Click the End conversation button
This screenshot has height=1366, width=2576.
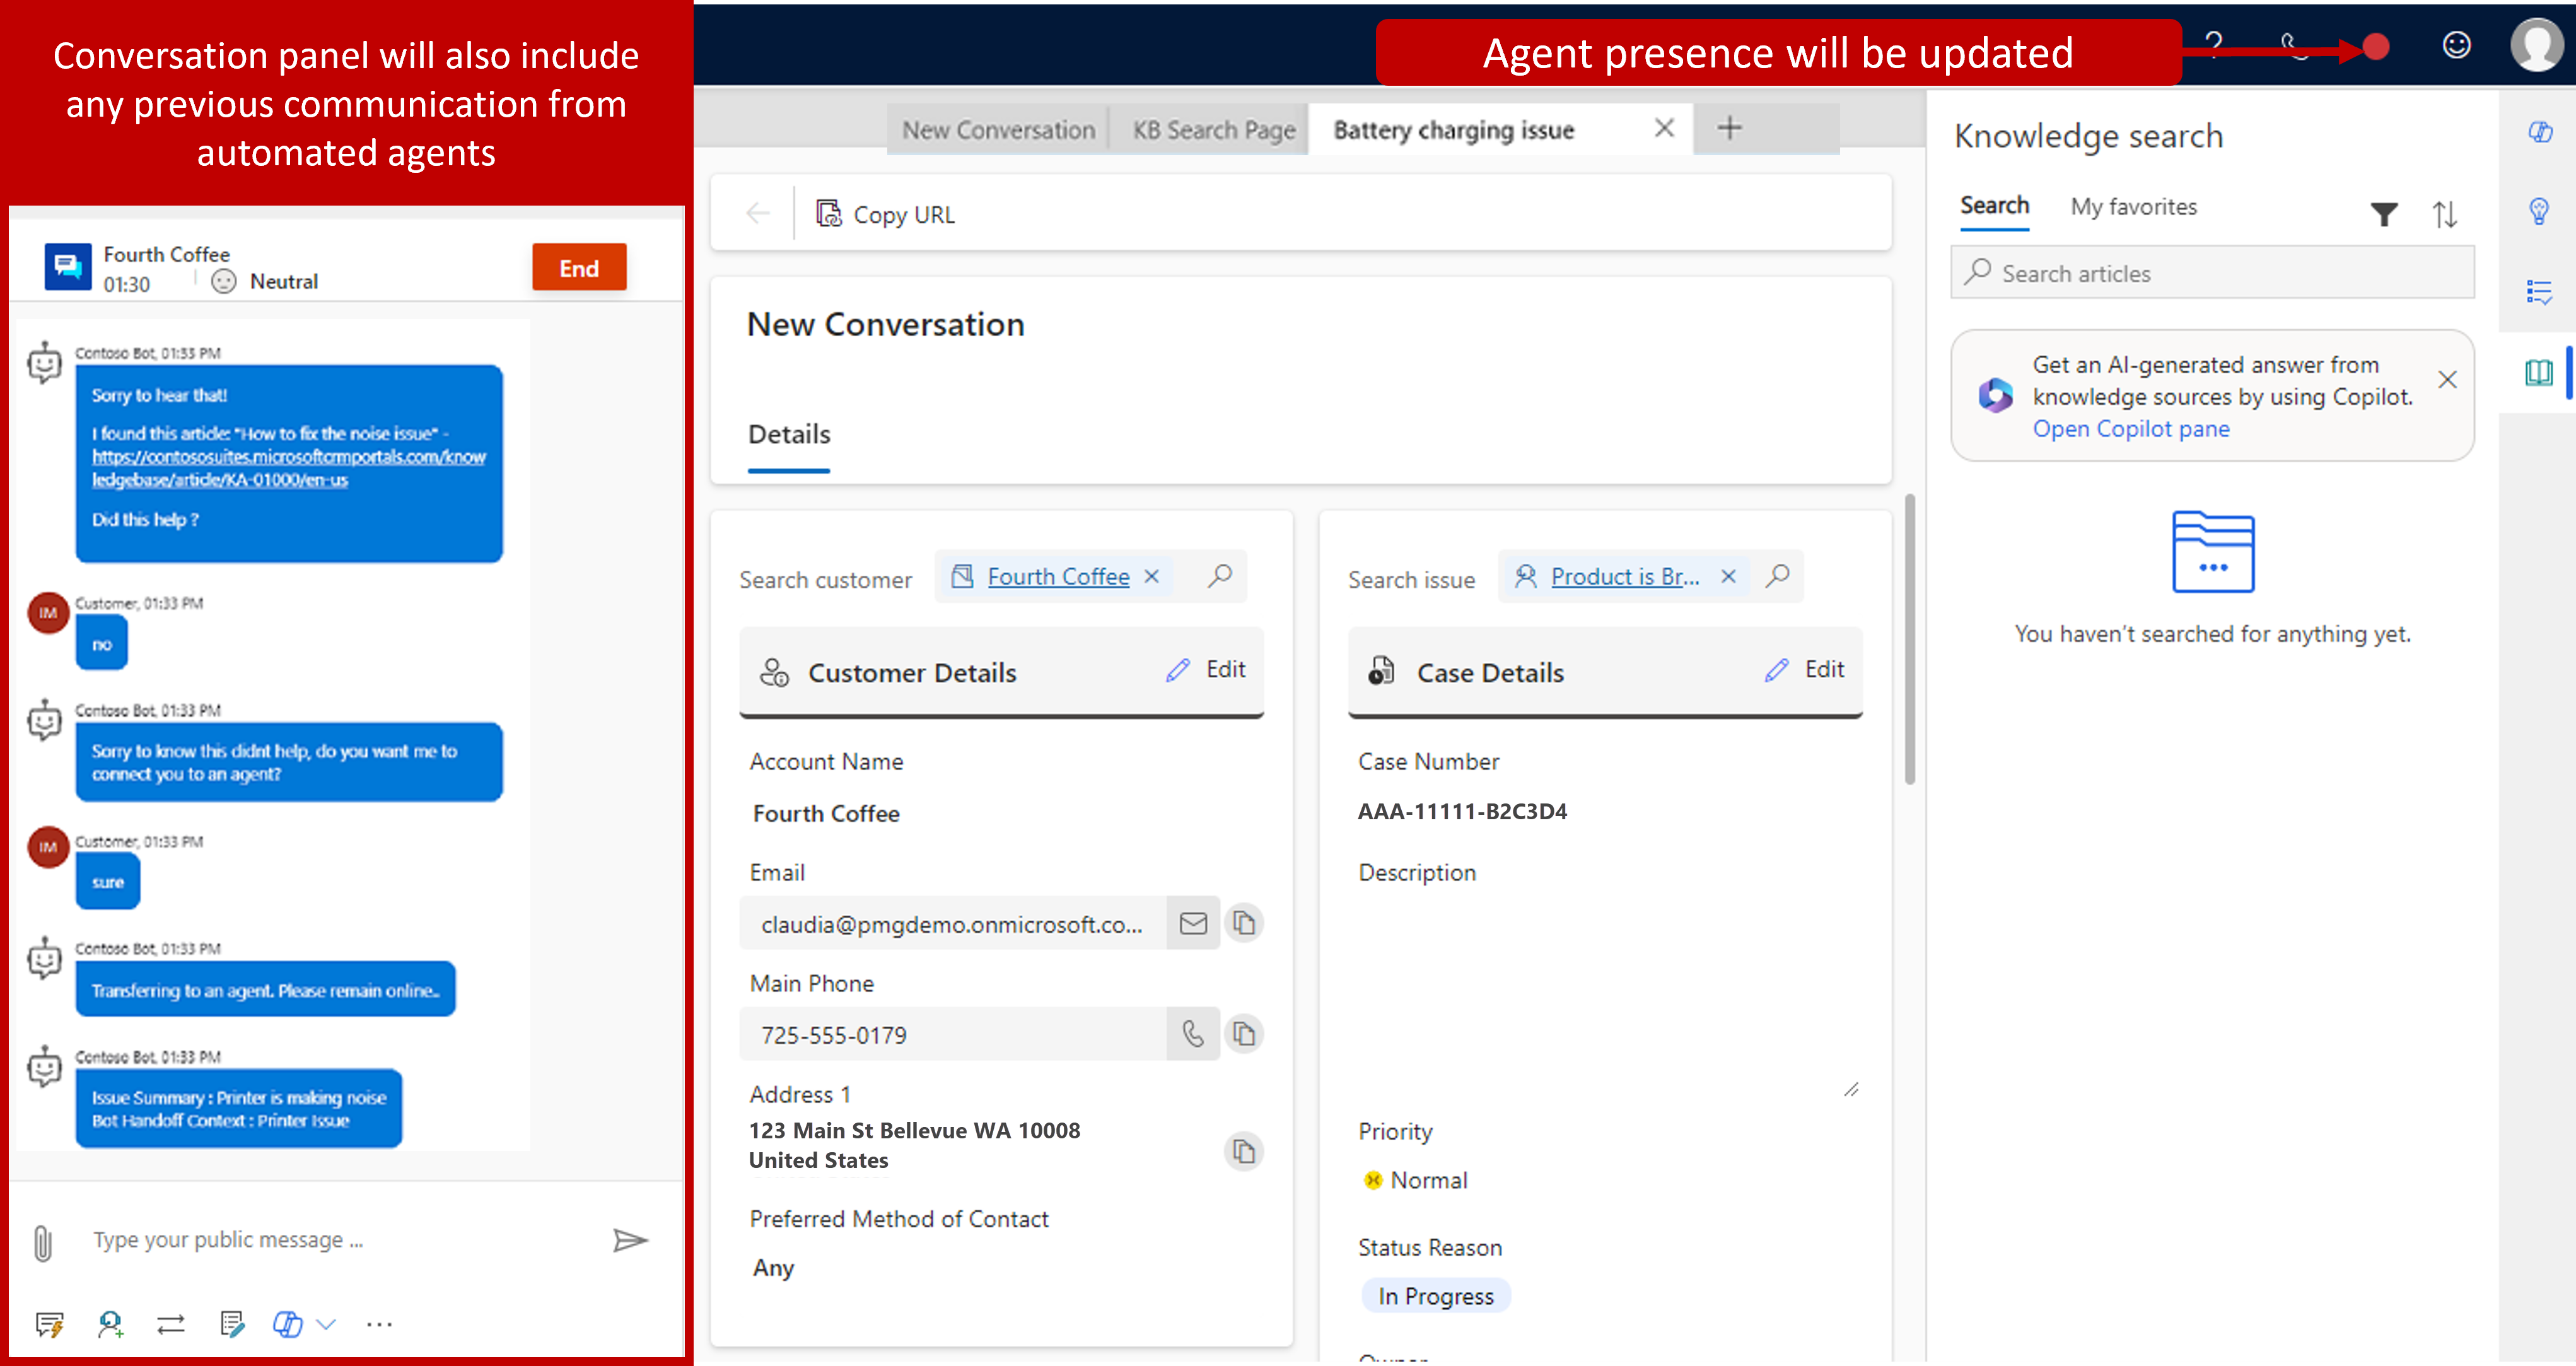point(578,267)
